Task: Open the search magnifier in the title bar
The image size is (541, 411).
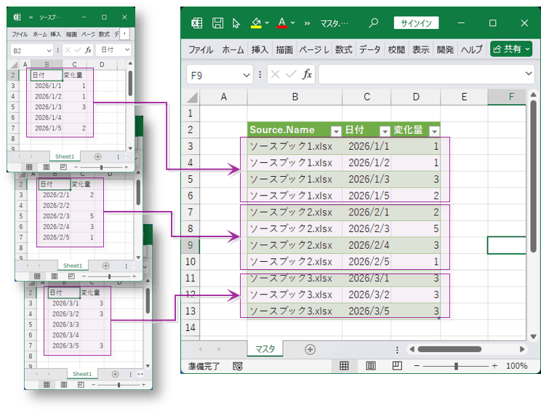Action: (x=374, y=23)
